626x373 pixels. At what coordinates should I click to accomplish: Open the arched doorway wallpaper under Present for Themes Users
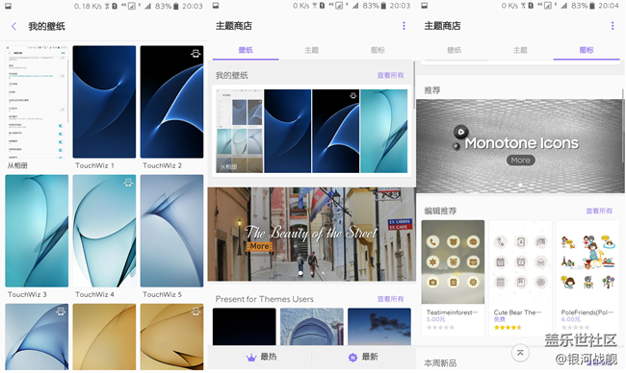click(x=312, y=327)
